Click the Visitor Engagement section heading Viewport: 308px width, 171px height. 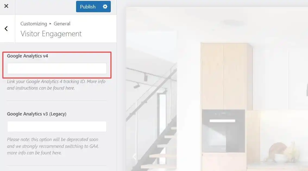(x=51, y=34)
